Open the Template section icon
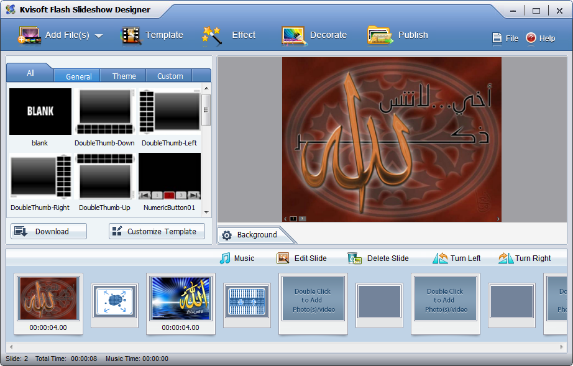This screenshot has width=573, height=366. pyautogui.click(x=131, y=35)
